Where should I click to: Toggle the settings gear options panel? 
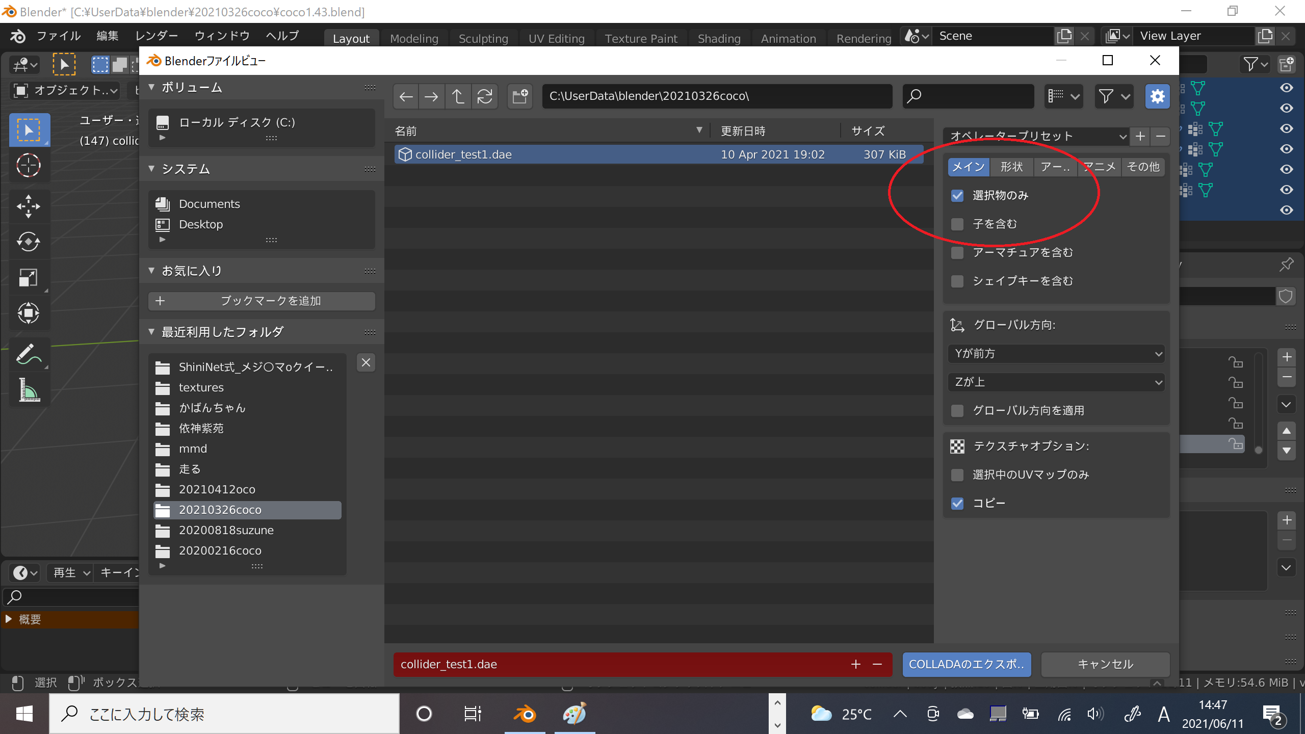pos(1157,96)
